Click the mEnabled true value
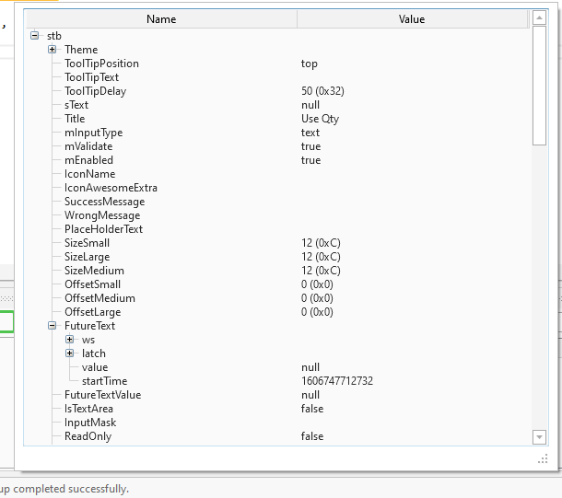The height and width of the screenshot is (498, 562). coord(310,160)
